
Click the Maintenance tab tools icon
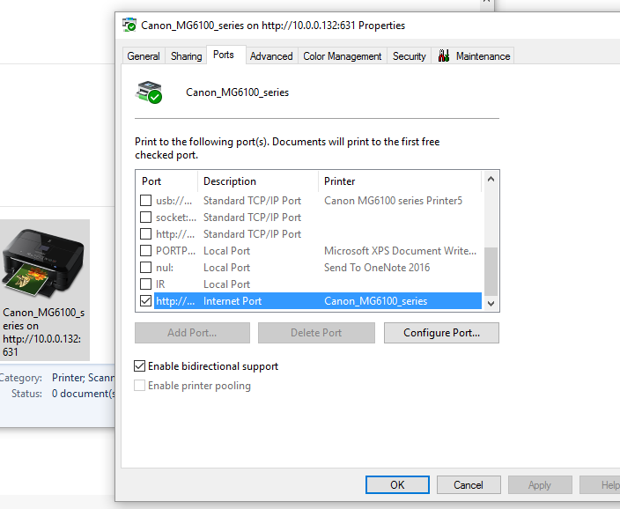(444, 55)
